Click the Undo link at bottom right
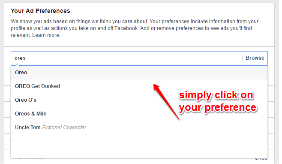Image resolution: width=282 pixels, height=164 pixels. coord(261,158)
